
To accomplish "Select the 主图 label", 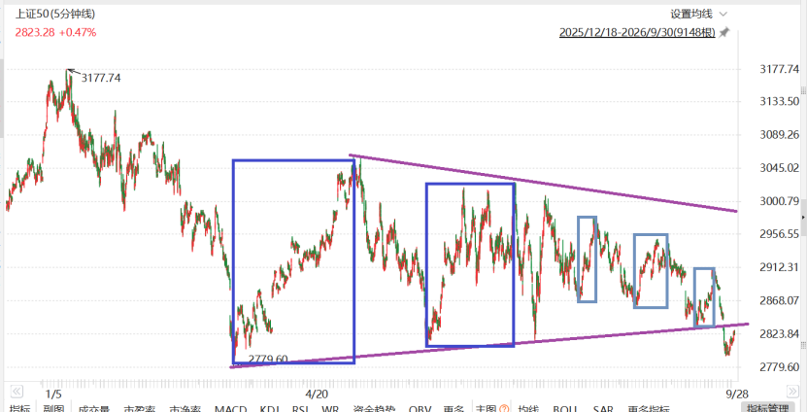I will pyautogui.click(x=486, y=409).
